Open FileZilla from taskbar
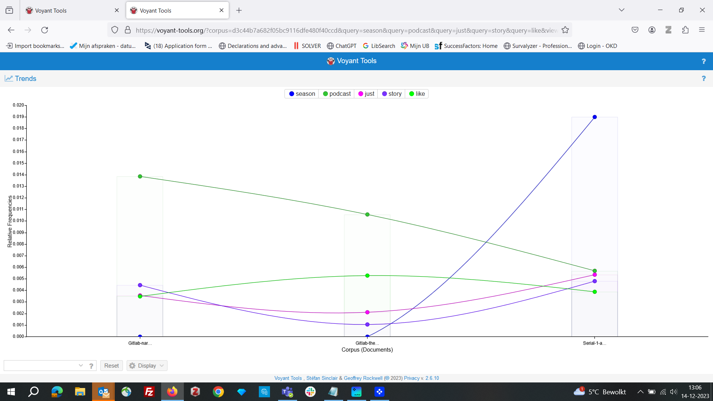This screenshot has width=713, height=401. (149, 392)
